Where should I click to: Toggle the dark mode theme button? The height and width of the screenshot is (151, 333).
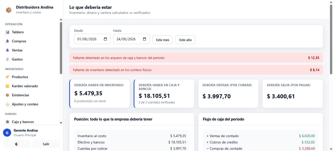coord(17,144)
